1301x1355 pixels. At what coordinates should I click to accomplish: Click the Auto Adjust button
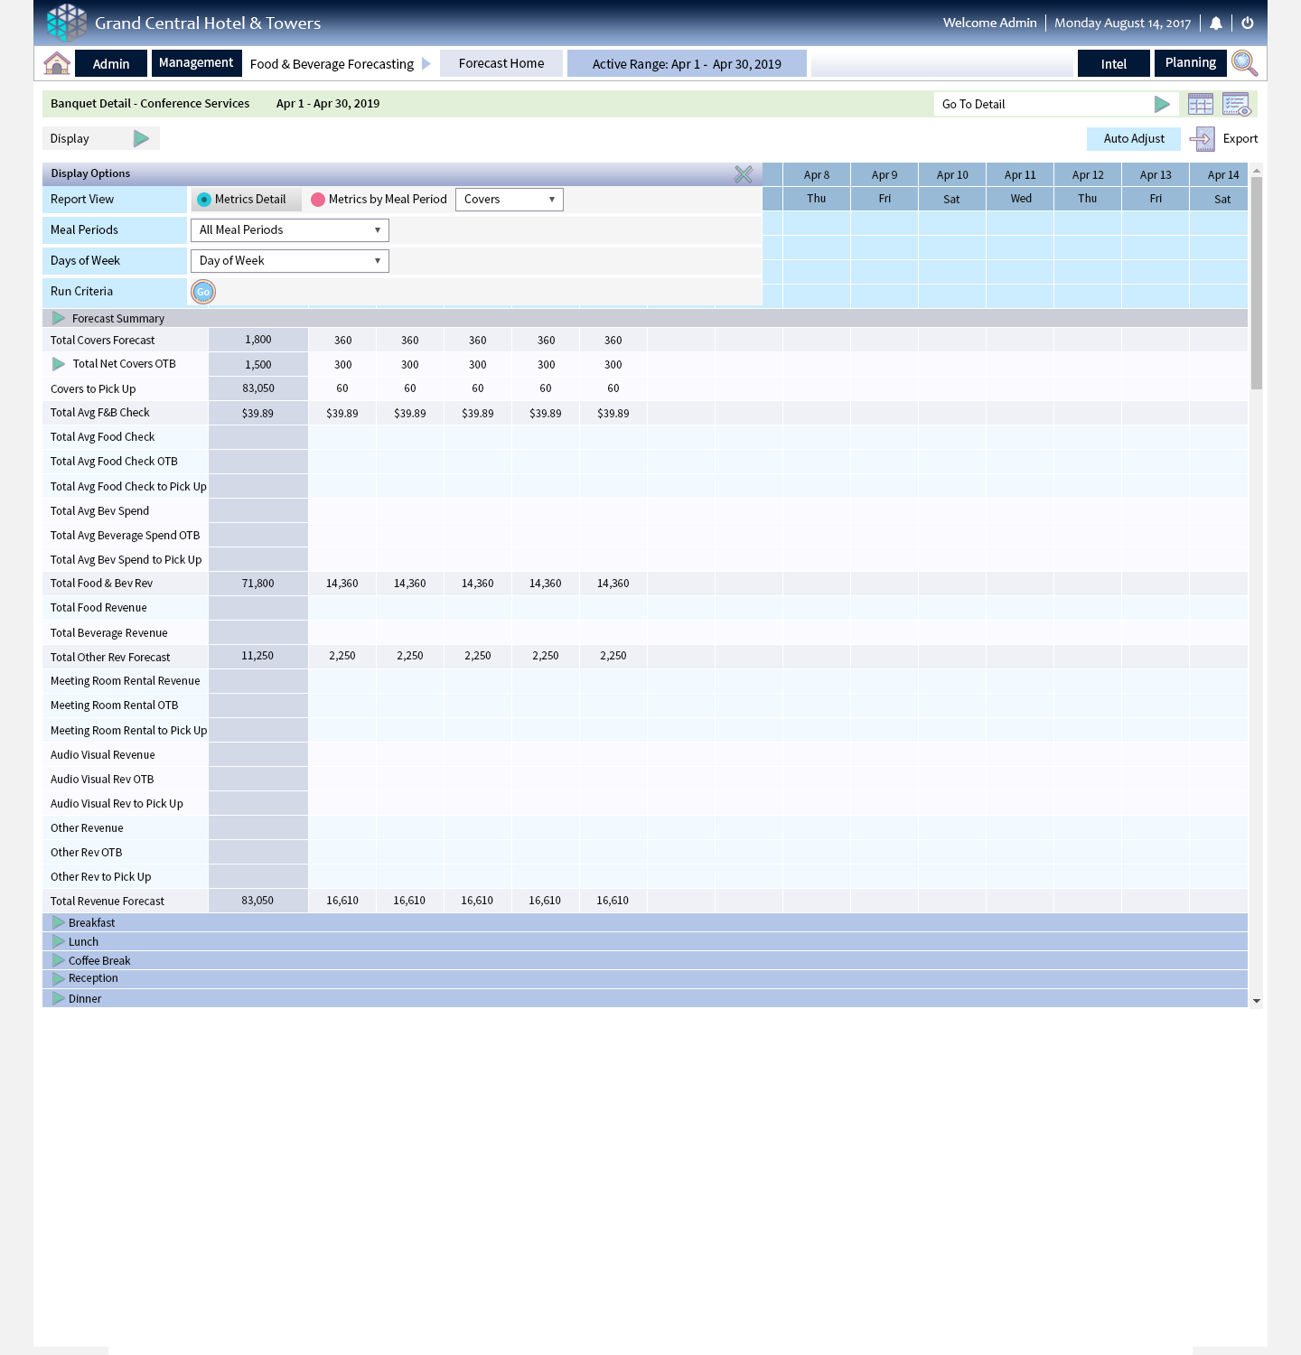coord(1133,139)
